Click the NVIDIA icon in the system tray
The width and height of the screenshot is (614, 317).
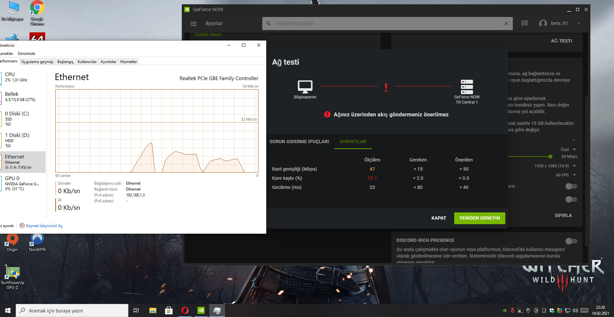point(505,310)
